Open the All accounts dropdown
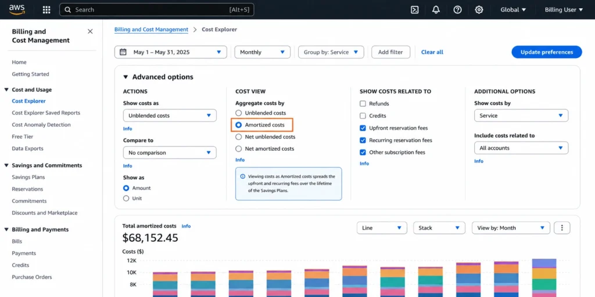Image resolution: width=595 pixels, height=297 pixels. coord(521,148)
